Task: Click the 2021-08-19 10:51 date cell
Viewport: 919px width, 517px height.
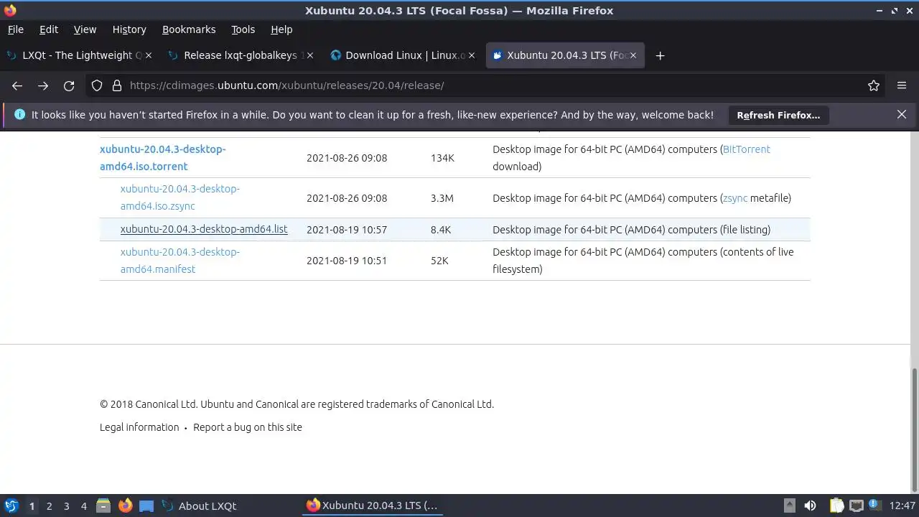Action: (x=347, y=261)
